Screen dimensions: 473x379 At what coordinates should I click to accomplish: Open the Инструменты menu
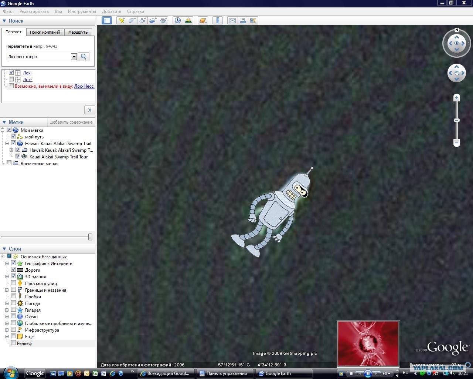(x=82, y=11)
